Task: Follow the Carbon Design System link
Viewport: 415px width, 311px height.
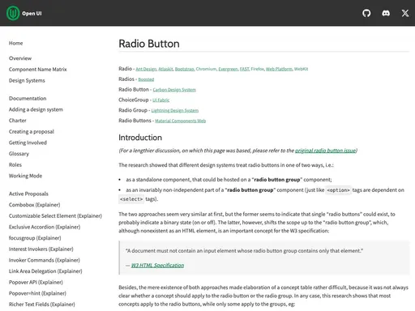Action: pyautogui.click(x=174, y=90)
